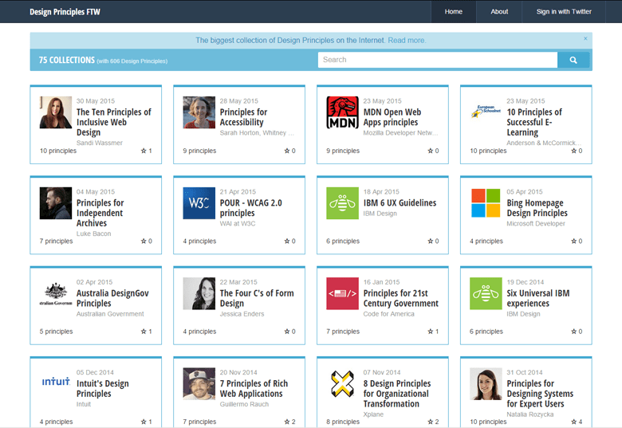The width and height of the screenshot is (622, 428).
Task: Open the Home menu item
Action: (x=454, y=11)
